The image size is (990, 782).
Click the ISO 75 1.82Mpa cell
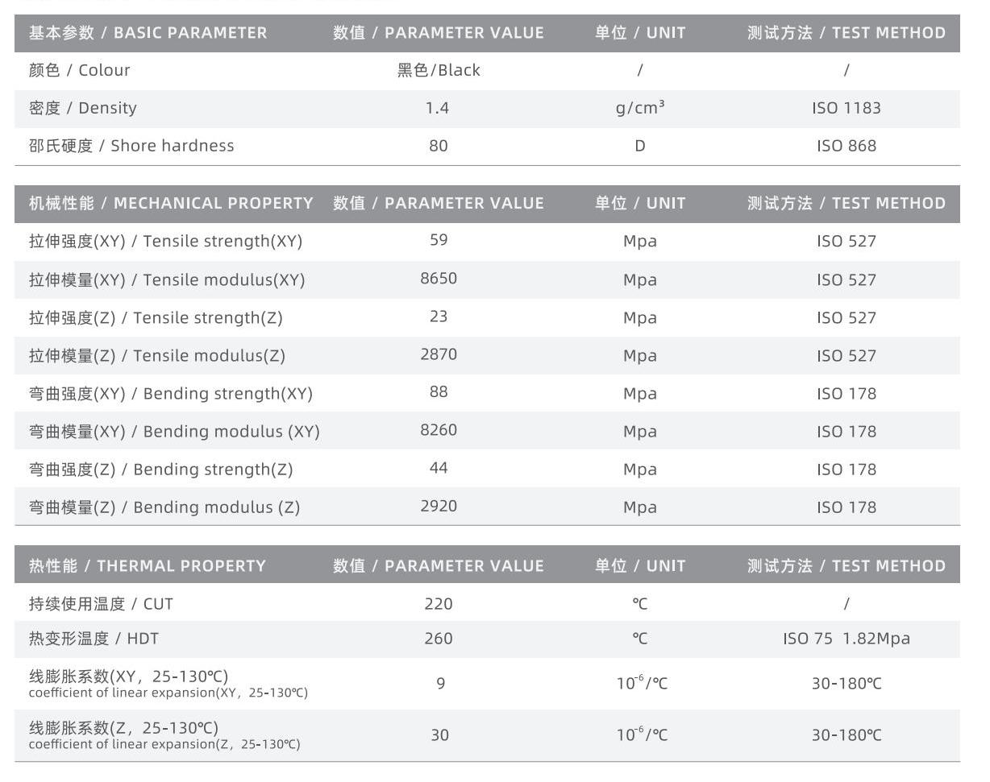pos(846,639)
